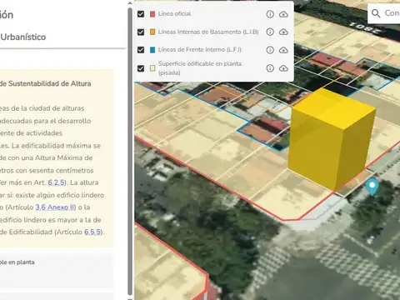
Task: Click the Líneas de Frente Interno (L.F.I) label
Action: 200,50
